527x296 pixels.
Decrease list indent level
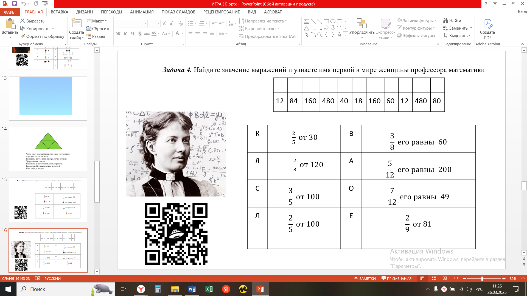[214, 24]
